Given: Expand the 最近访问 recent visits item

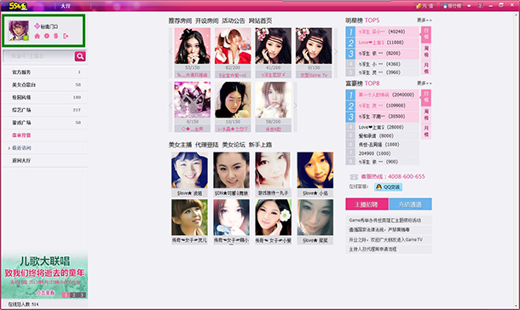Looking at the screenshot, I should click(44, 148).
